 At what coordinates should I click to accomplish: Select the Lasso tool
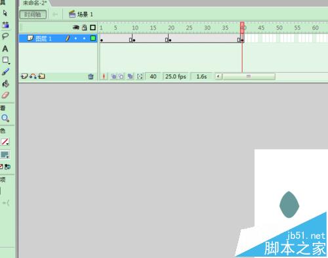(5, 36)
